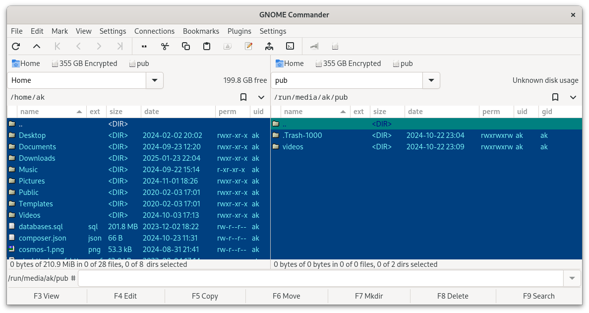Sort left panel by the size column
The height and width of the screenshot is (313, 589).
click(x=123, y=112)
